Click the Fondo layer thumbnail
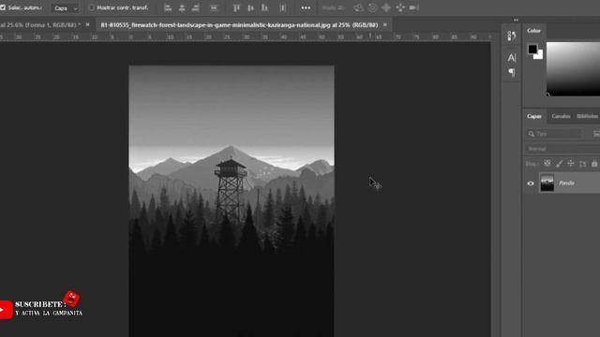 point(547,183)
